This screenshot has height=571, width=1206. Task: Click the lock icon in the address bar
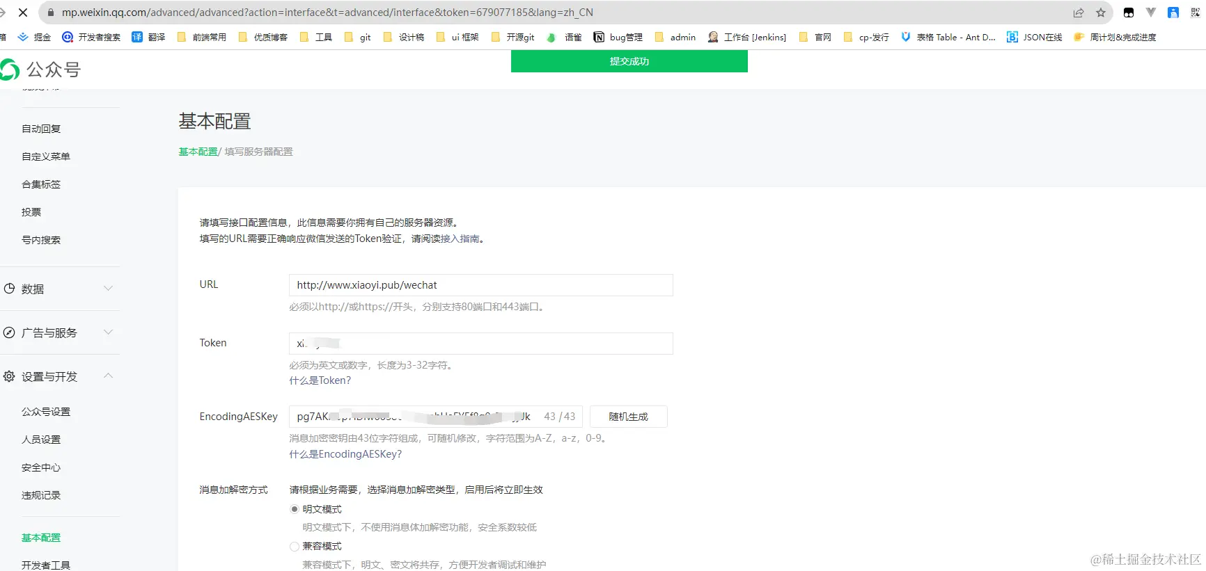[x=51, y=13]
